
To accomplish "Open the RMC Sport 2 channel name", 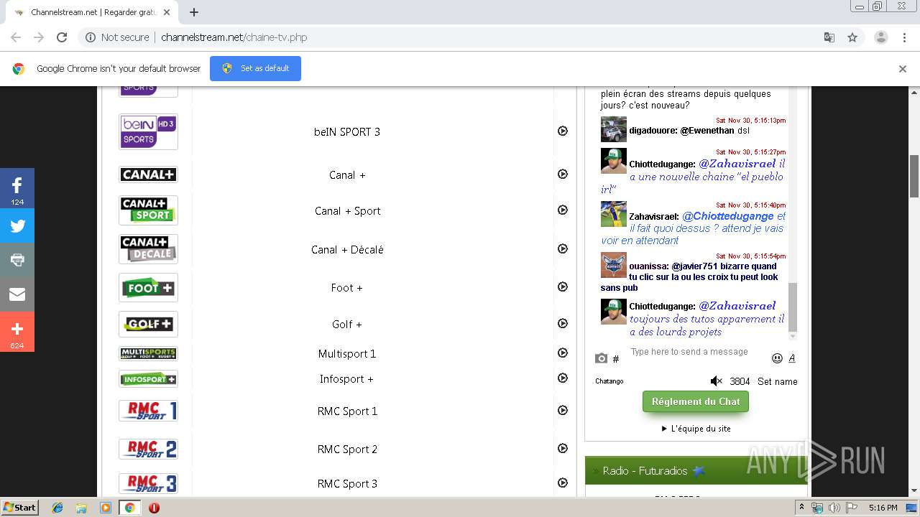I will pos(347,450).
